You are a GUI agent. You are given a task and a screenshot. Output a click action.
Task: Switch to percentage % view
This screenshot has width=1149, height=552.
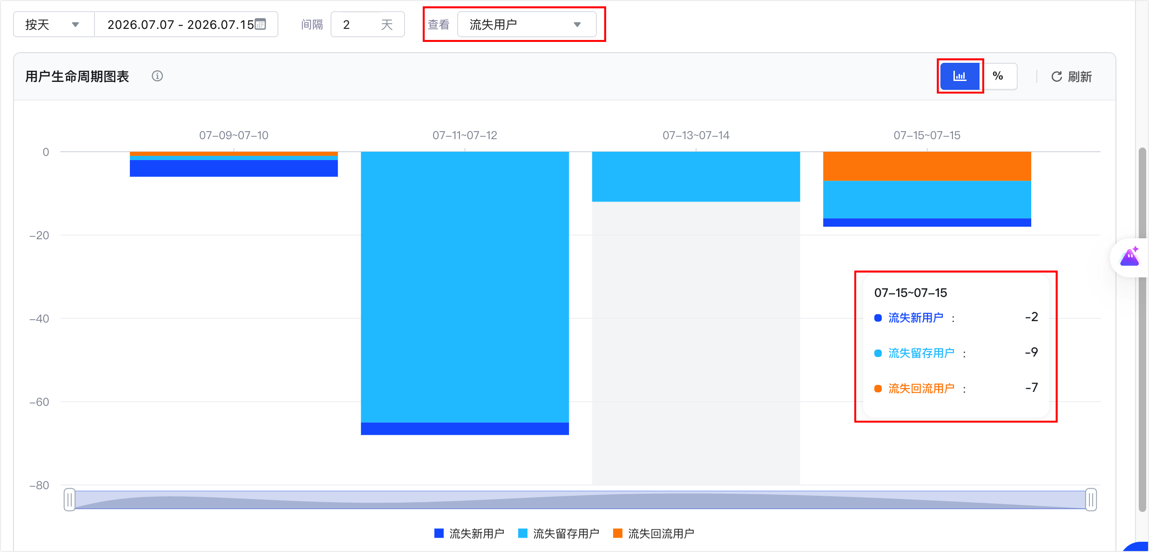998,76
